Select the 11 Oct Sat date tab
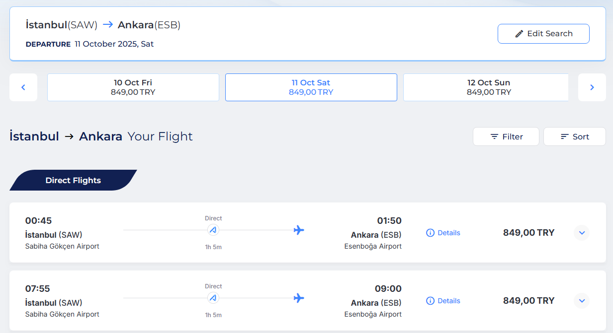613x333 pixels. [x=311, y=87]
